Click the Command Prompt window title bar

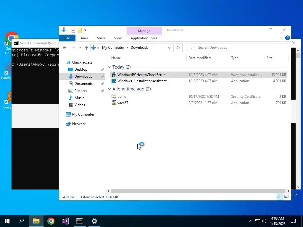36,43
